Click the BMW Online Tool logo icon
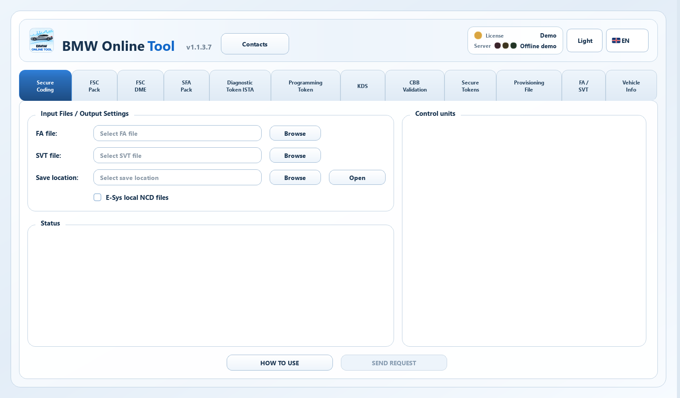The width and height of the screenshot is (680, 398). point(42,40)
